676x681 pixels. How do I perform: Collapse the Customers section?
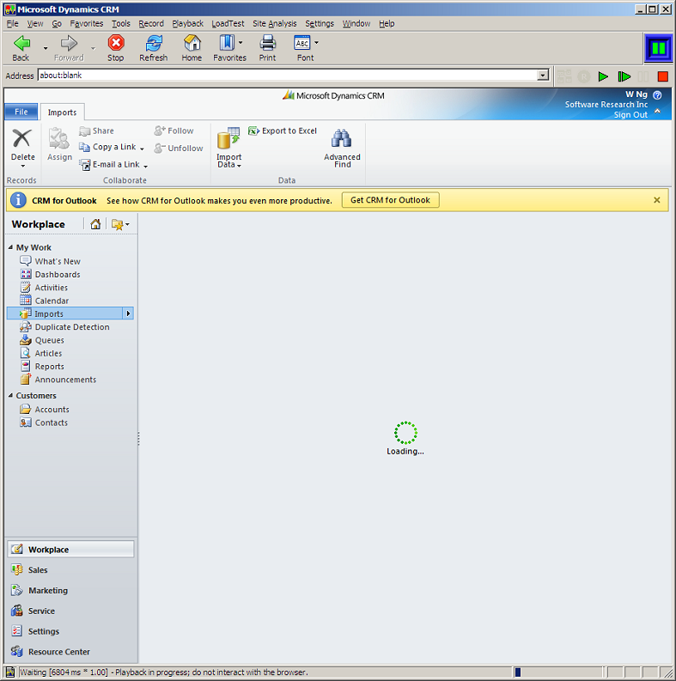[10, 396]
